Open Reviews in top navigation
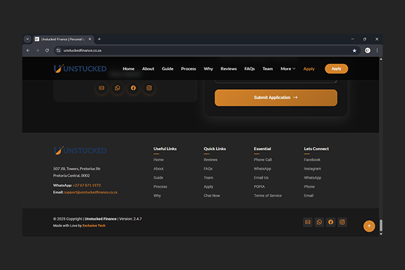The height and width of the screenshot is (270, 405). [229, 69]
